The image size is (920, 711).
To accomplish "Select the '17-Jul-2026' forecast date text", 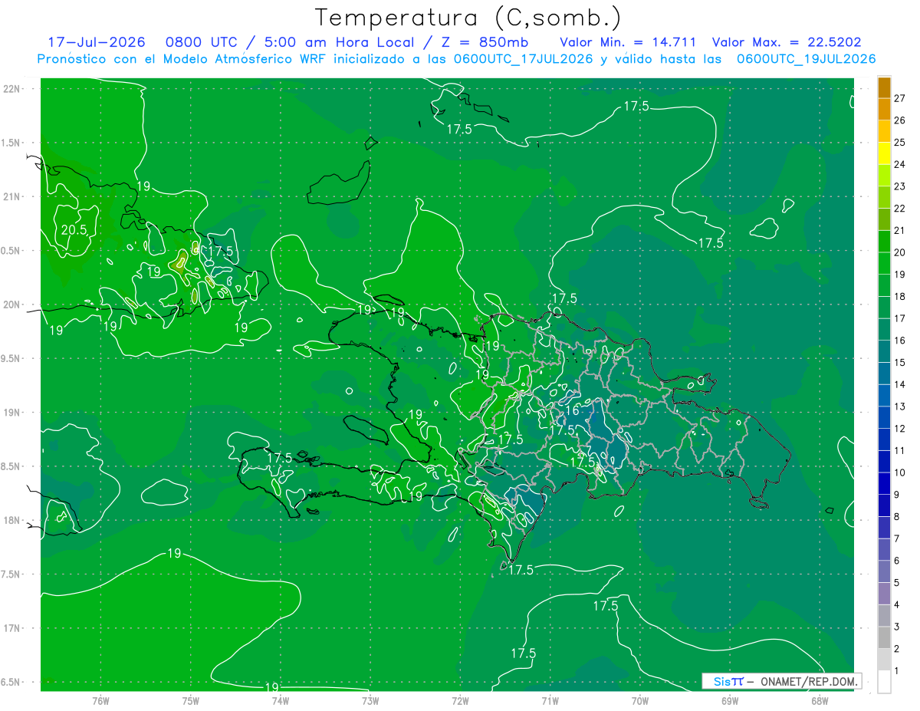I will coord(96,42).
